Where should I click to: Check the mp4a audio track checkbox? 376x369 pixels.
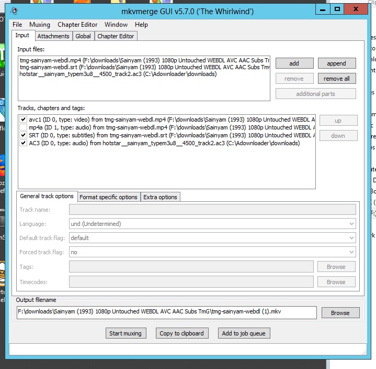(x=23, y=127)
